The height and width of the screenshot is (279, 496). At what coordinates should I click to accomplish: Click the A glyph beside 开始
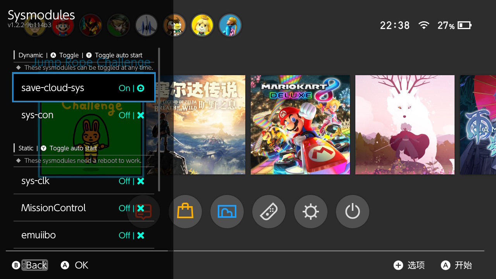tap(446, 265)
